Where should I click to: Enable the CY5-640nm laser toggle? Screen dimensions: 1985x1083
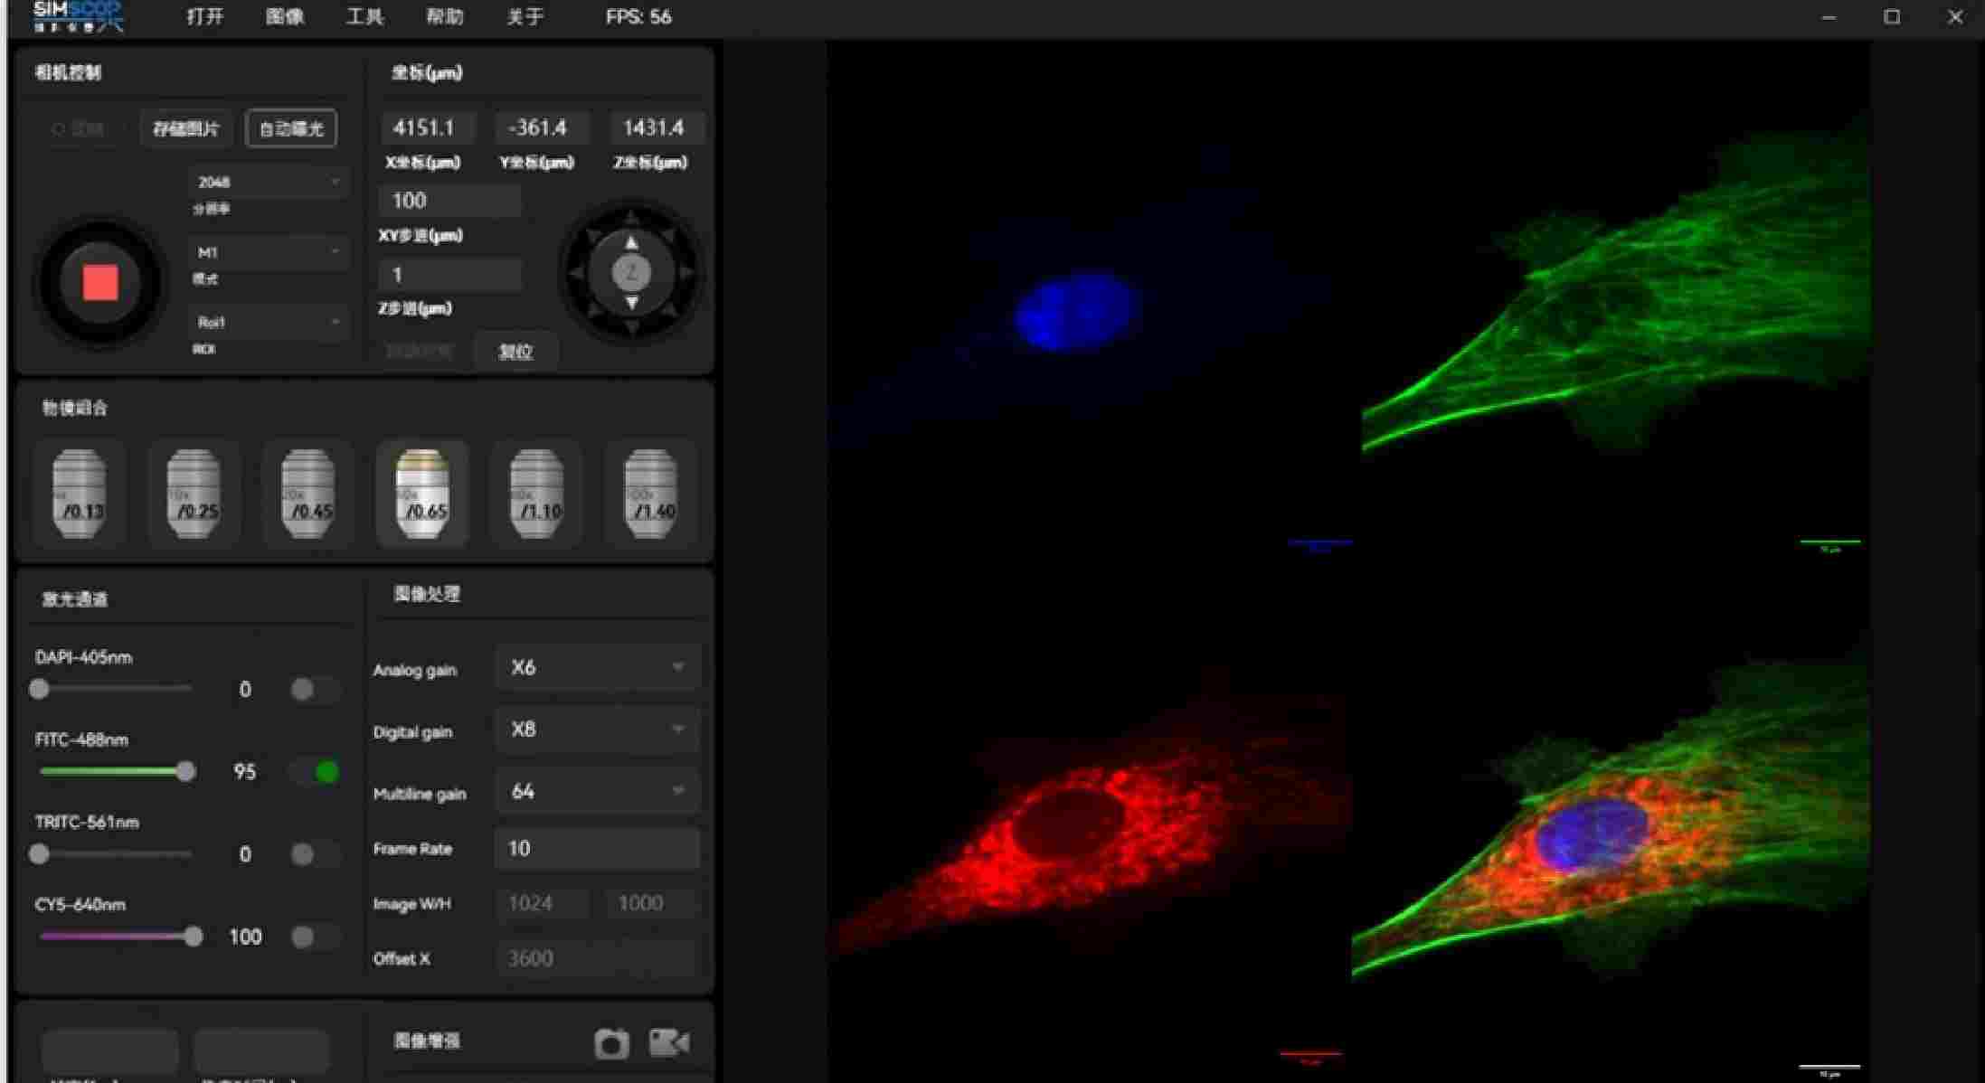point(314,937)
